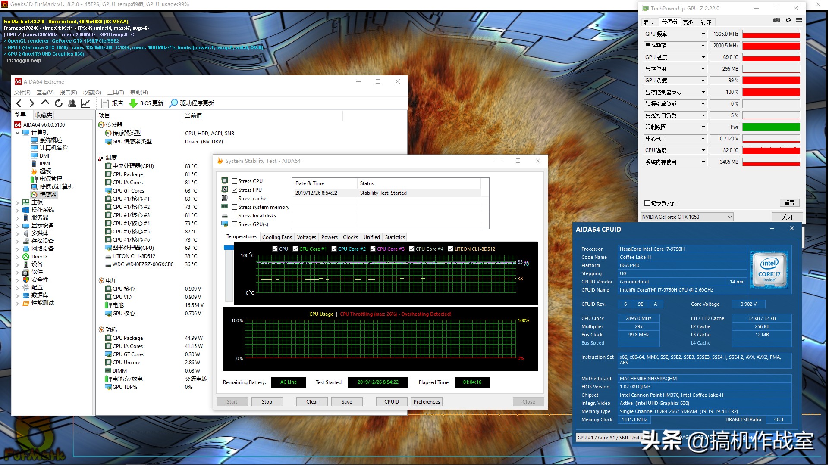Open NVIDIA GeForce GTX 1650 device dropdown

click(x=687, y=217)
